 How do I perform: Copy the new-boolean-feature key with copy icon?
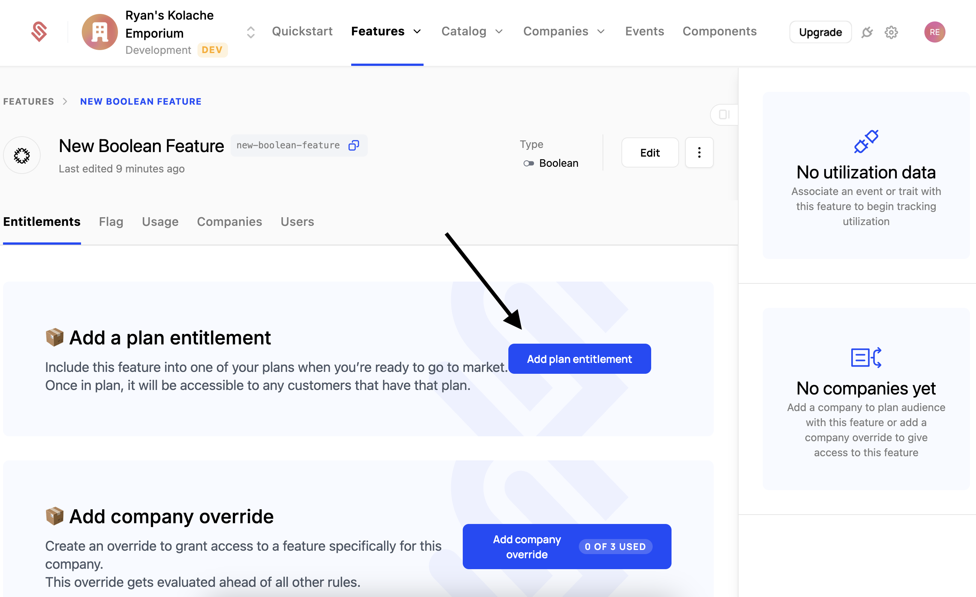(354, 145)
